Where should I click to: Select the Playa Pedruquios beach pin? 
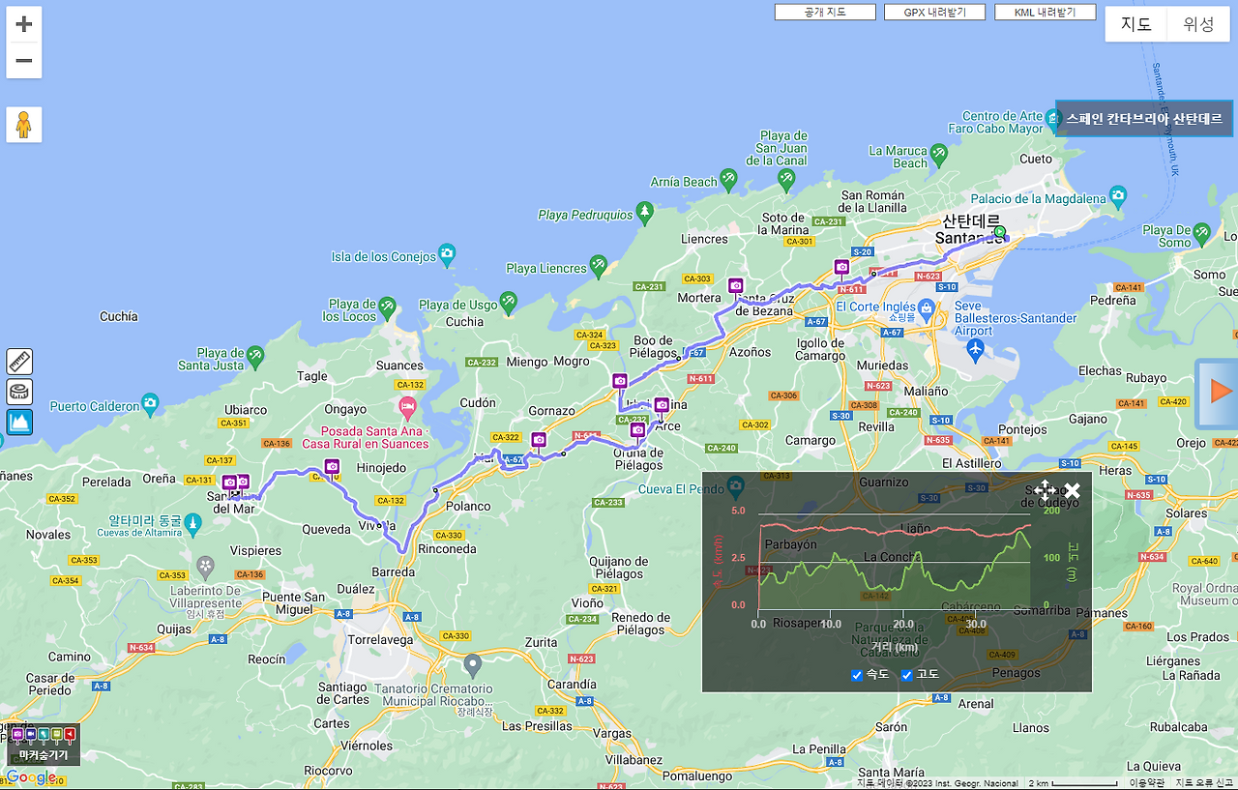coord(645,212)
